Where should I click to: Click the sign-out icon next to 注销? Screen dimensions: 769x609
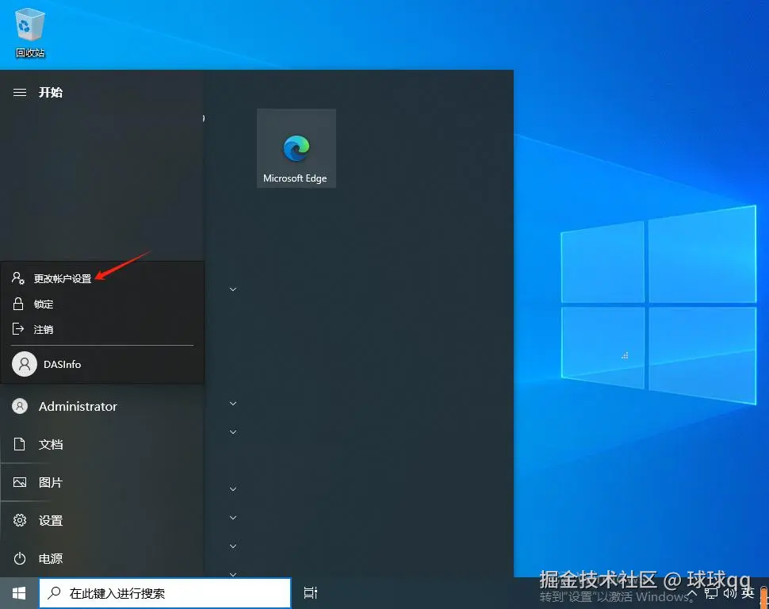(18, 329)
